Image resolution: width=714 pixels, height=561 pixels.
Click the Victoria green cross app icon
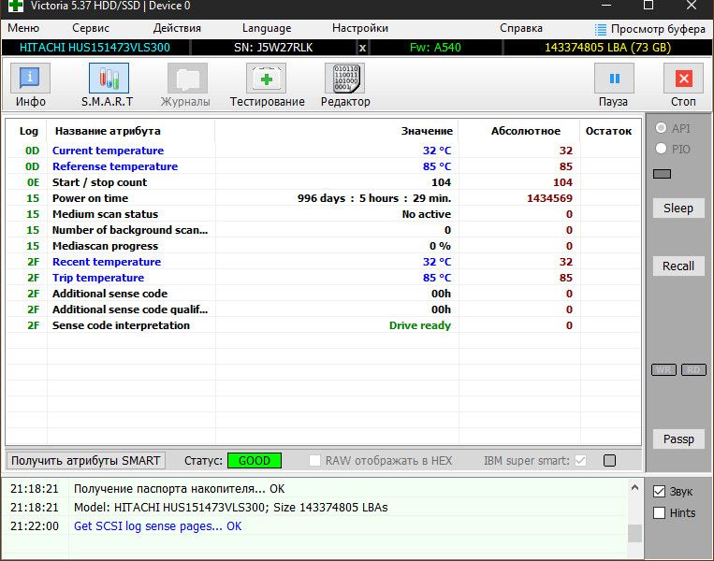[16, 6]
